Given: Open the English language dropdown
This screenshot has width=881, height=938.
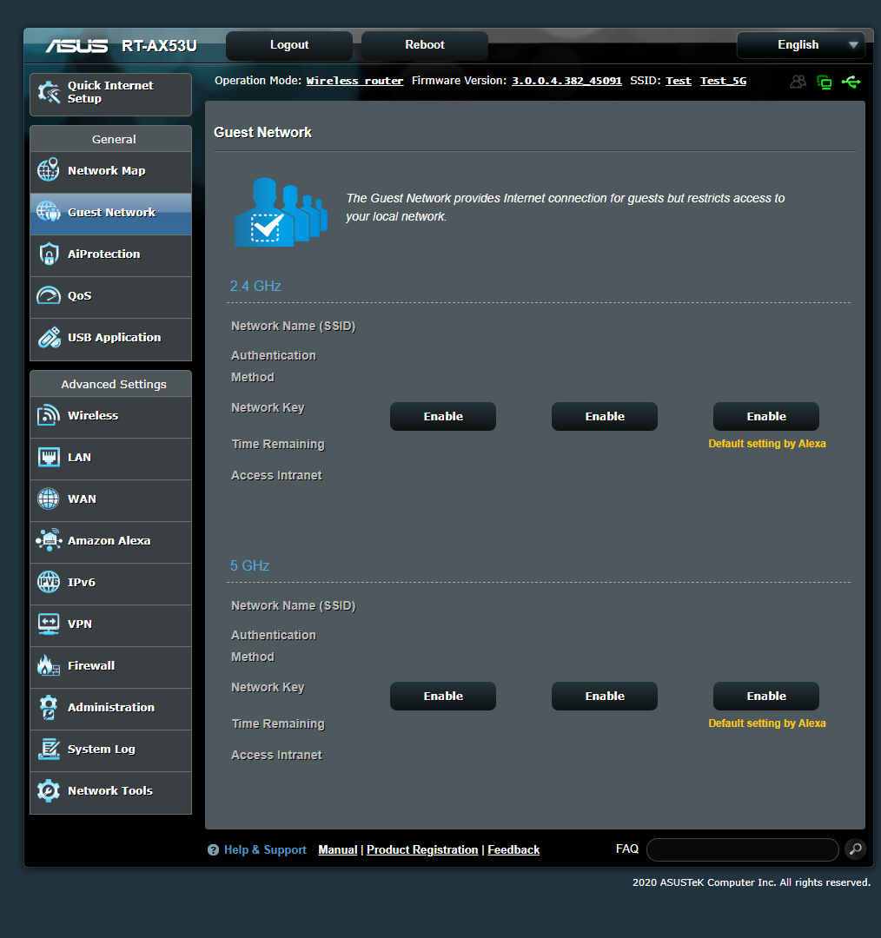Looking at the screenshot, I should [x=801, y=45].
